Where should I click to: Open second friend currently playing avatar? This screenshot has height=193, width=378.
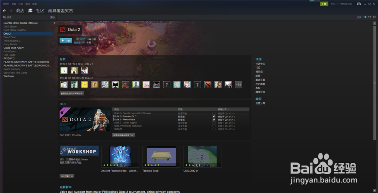74,70
